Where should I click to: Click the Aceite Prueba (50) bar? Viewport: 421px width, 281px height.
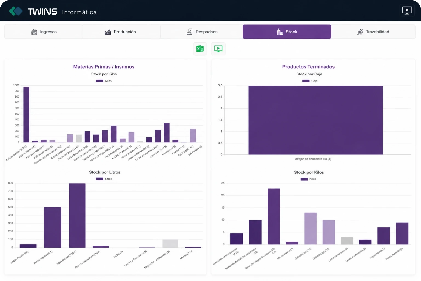28,246
